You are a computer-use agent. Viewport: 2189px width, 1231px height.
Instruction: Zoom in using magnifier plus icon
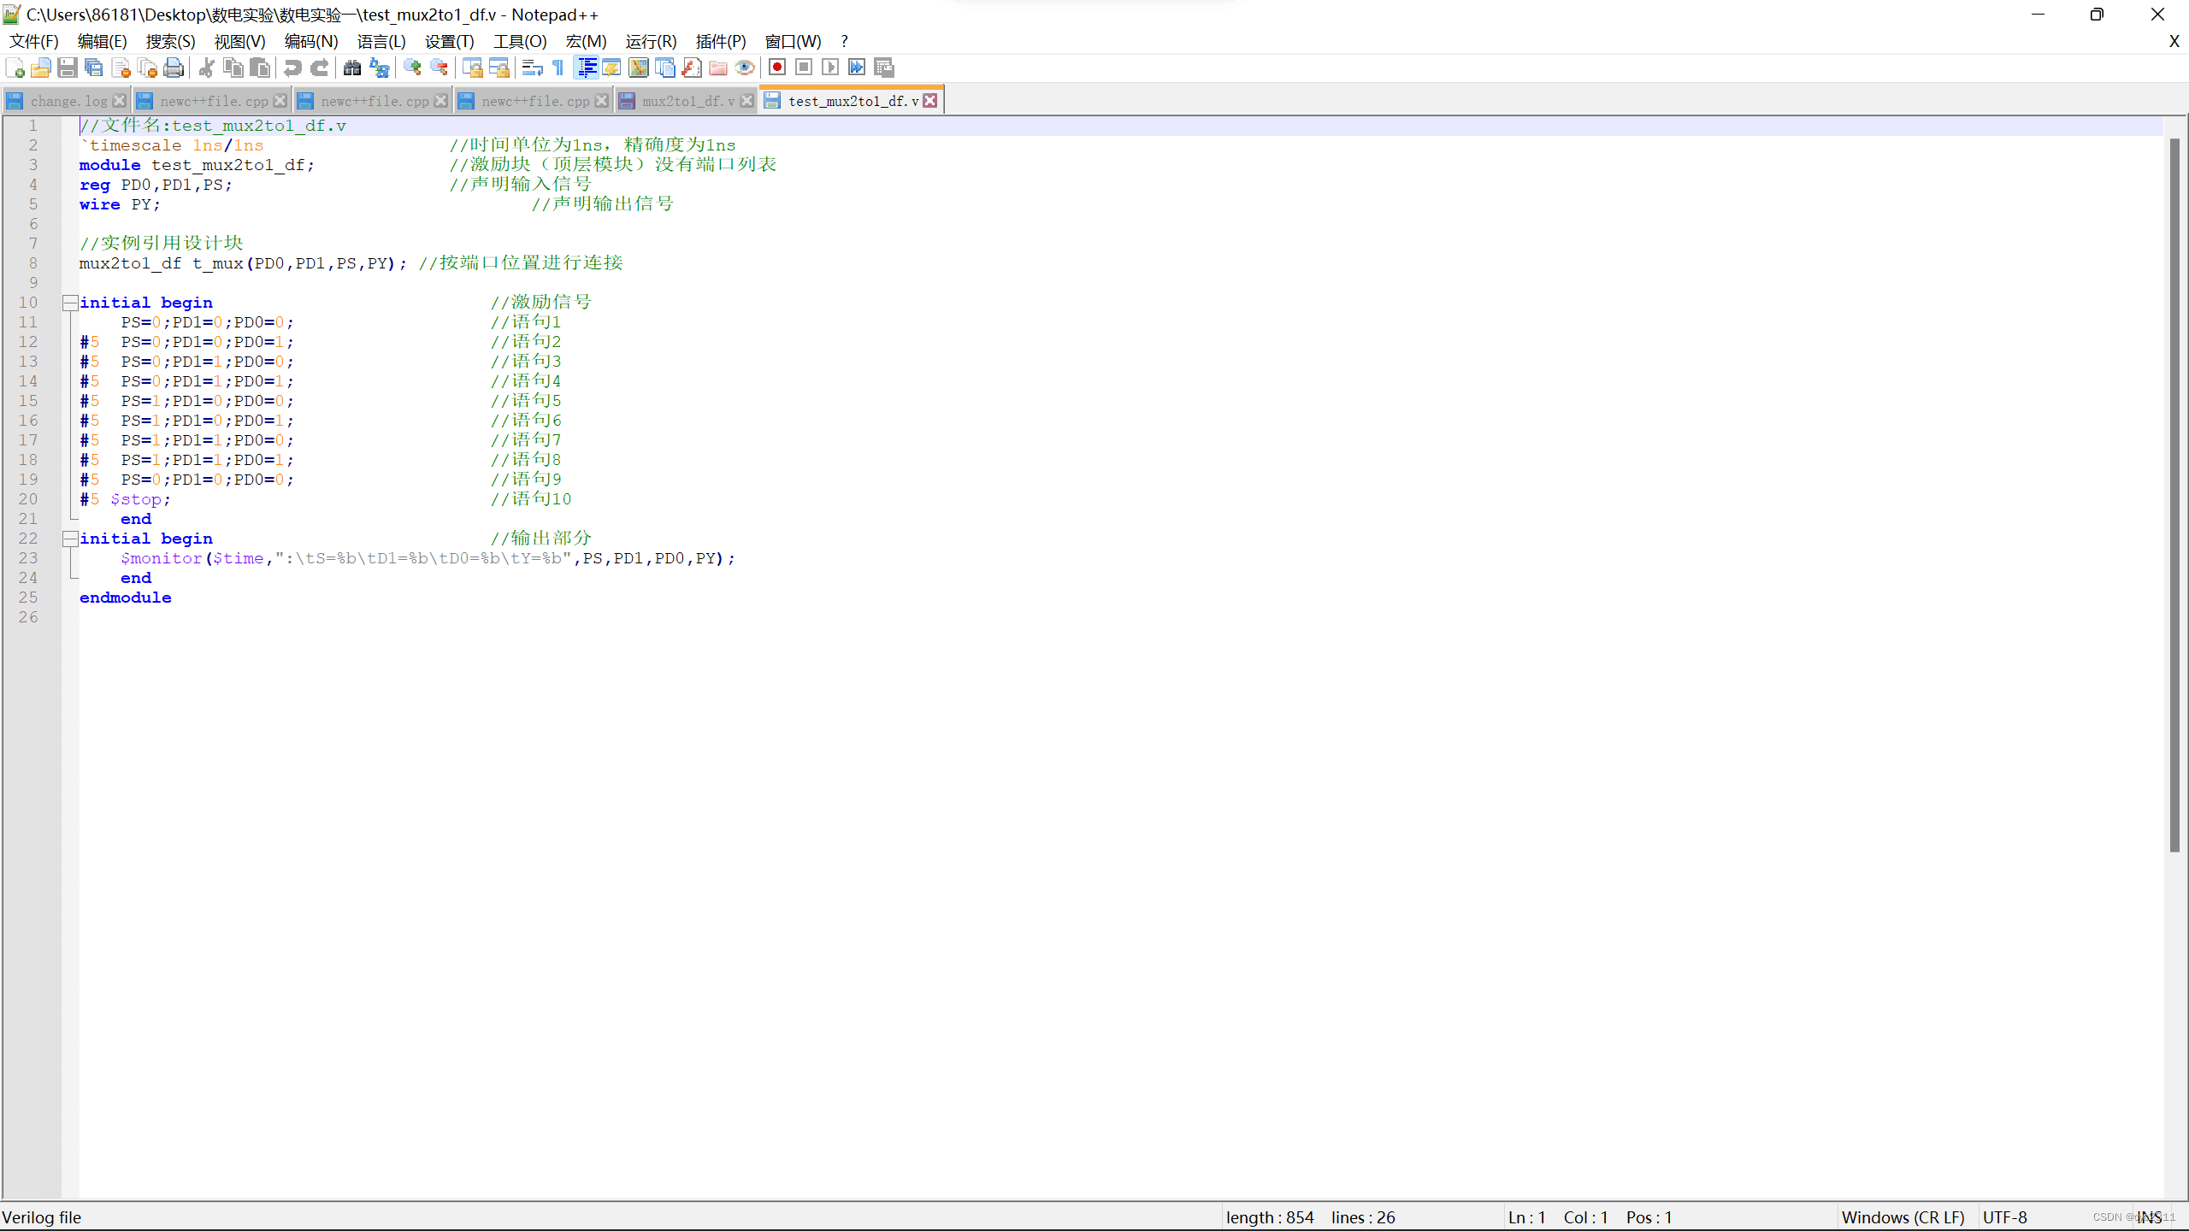[411, 68]
